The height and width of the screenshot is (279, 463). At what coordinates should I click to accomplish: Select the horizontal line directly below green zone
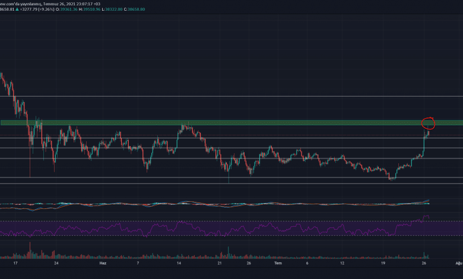point(237,138)
